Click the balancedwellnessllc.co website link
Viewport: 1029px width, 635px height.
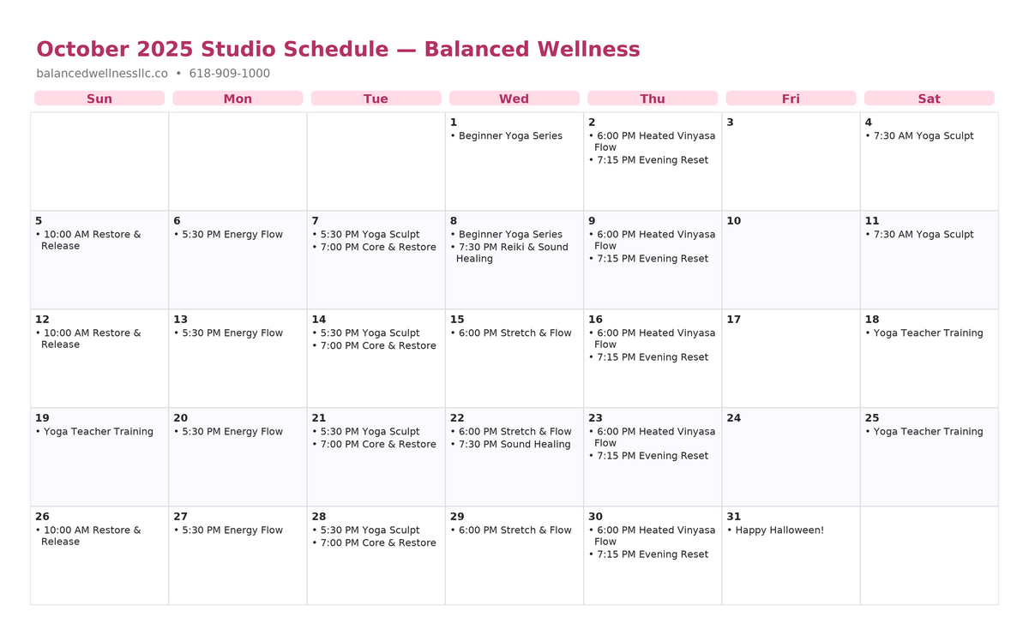[x=102, y=74]
